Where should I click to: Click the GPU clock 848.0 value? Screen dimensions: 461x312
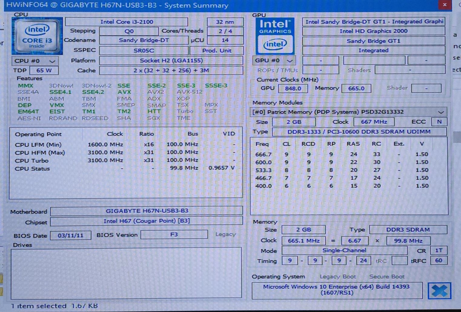tap(293, 88)
